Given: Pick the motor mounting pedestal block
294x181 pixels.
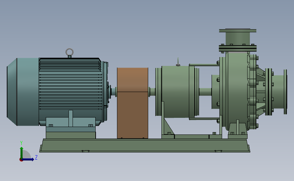Looking at the screenshot, I should pyautogui.click(x=71, y=135).
